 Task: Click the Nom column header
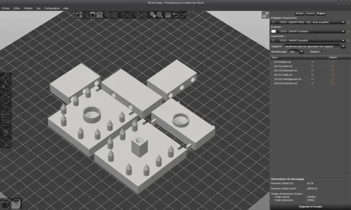(275, 57)
